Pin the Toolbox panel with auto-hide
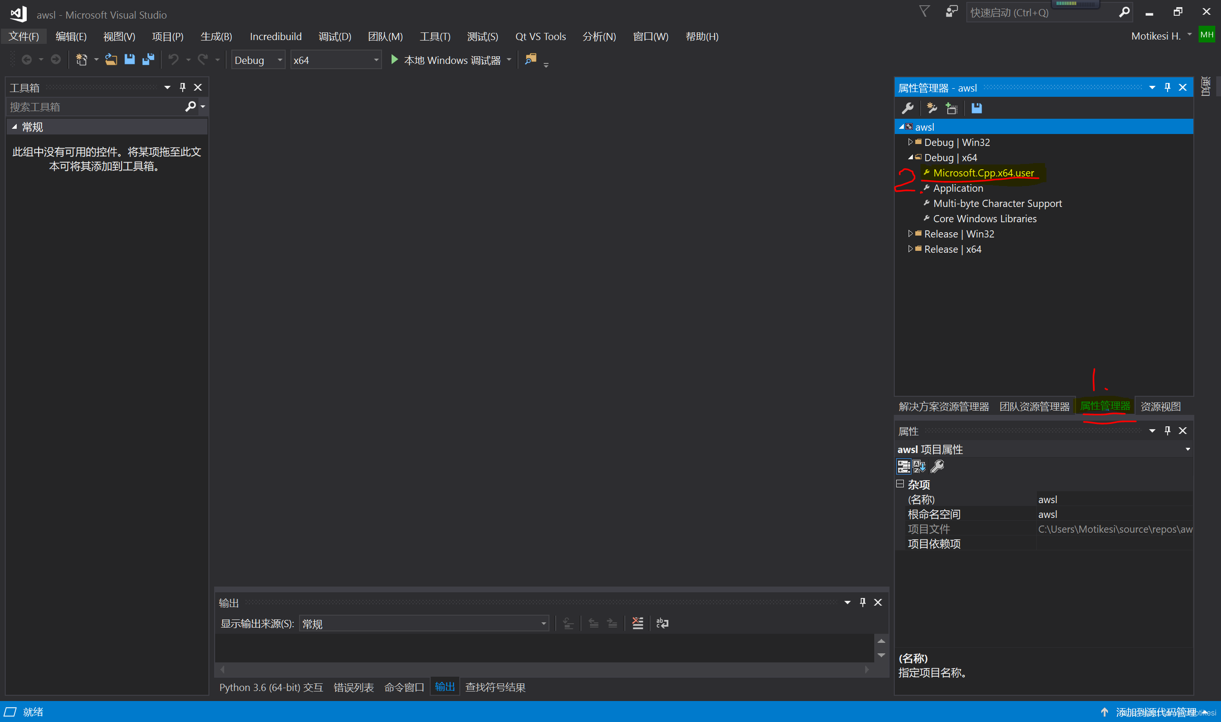Screen dimensions: 1221x722 pos(182,87)
